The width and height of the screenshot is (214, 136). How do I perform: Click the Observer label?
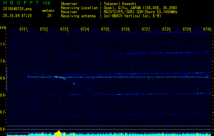coord(69,4)
